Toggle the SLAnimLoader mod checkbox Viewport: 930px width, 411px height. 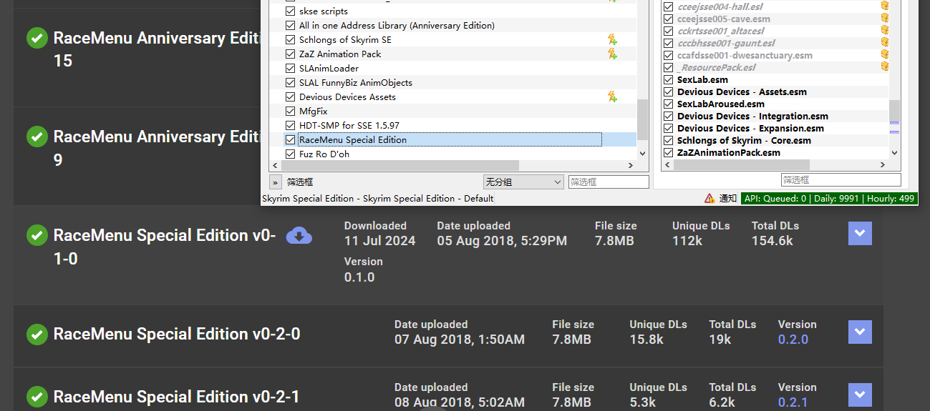pyautogui.click(x=290, y=69)
